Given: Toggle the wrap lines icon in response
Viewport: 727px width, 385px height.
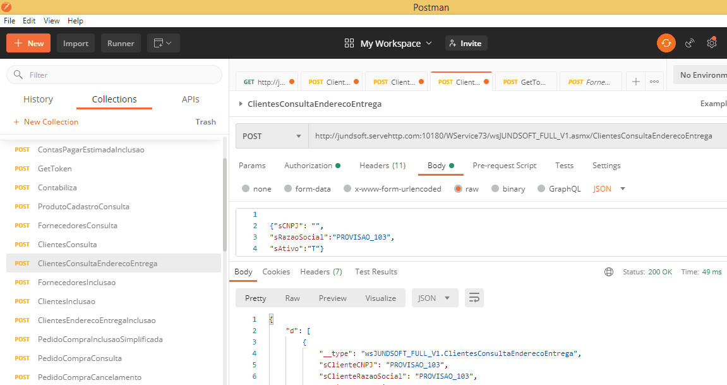Looking at the screenshot, I should point(474,298).
